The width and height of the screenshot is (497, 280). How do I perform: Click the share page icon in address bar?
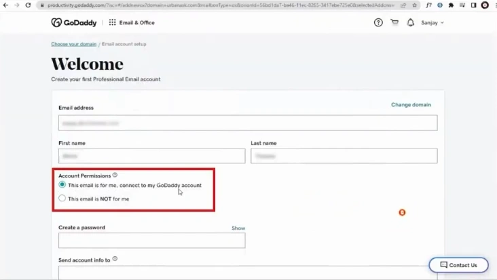(403, 5)
